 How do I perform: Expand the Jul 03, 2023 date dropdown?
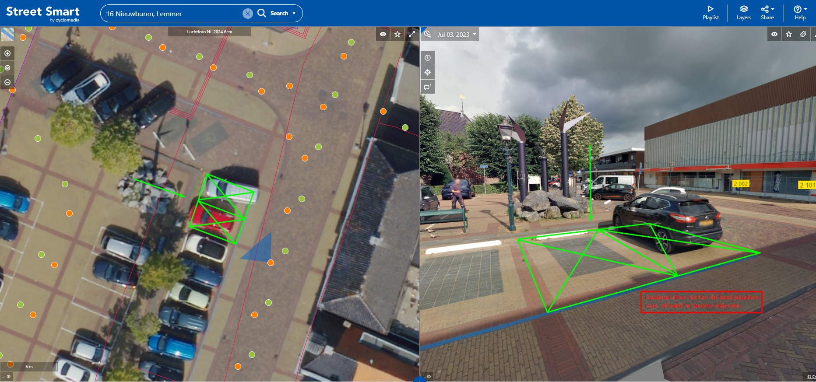click(x=457, y=35)
